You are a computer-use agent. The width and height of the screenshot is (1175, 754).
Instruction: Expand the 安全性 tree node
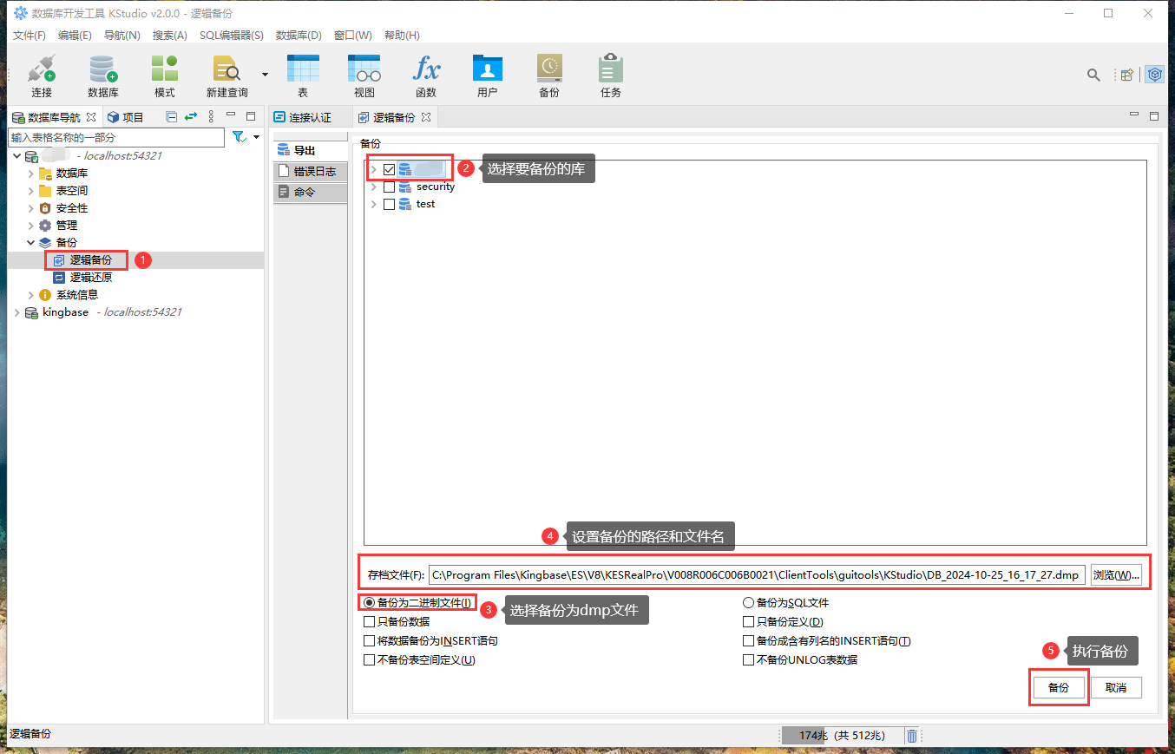[31, 208]
